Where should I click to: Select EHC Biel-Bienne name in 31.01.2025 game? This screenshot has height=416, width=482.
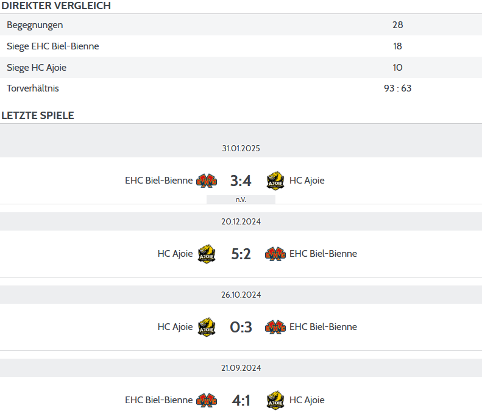click(158, 181)
